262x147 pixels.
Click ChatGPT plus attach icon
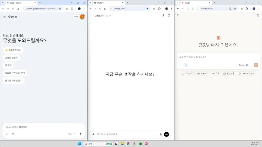93,134
